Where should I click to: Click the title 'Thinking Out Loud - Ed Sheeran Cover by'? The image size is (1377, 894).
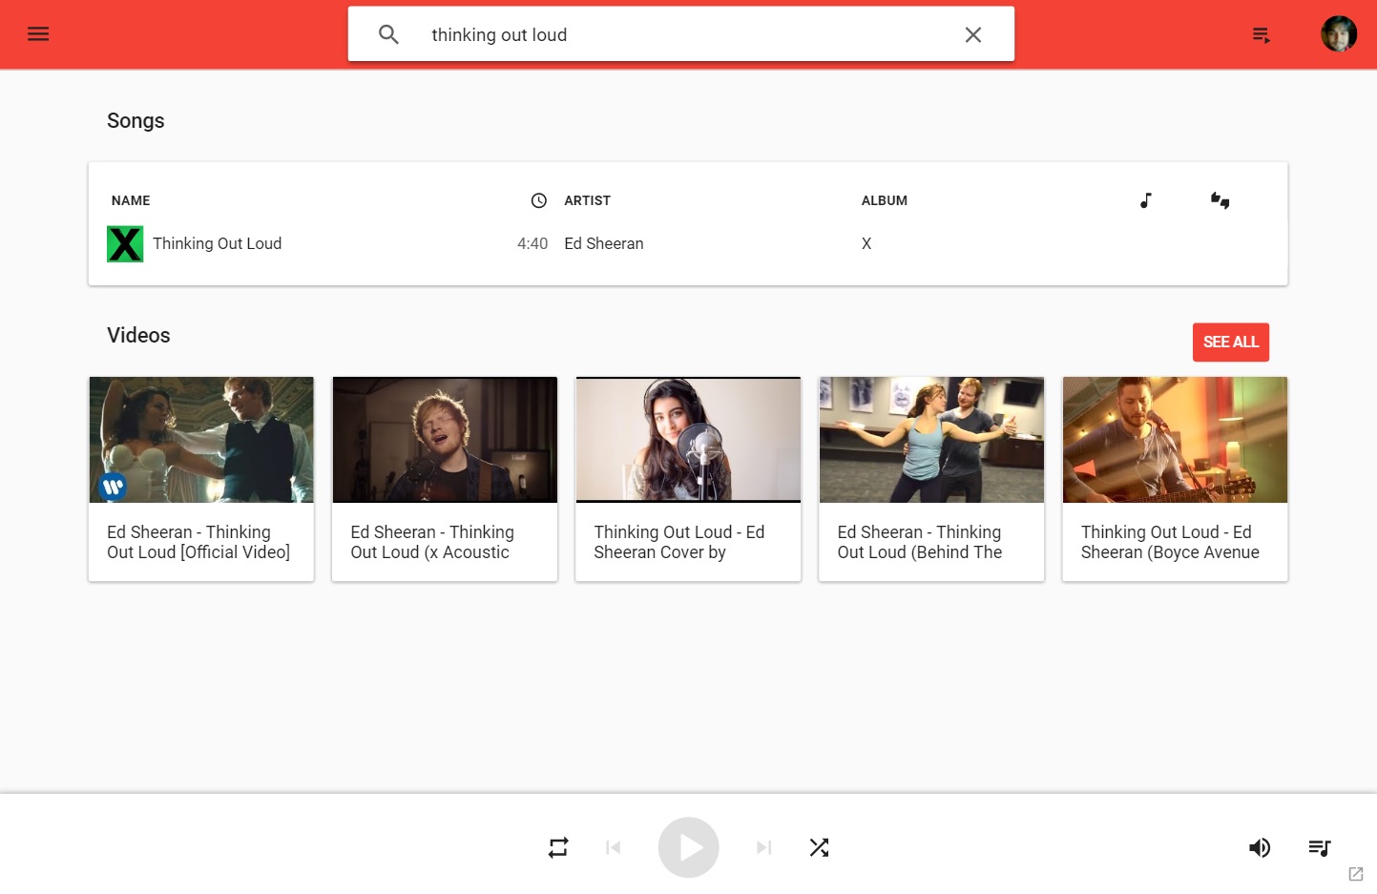point(679,542)
